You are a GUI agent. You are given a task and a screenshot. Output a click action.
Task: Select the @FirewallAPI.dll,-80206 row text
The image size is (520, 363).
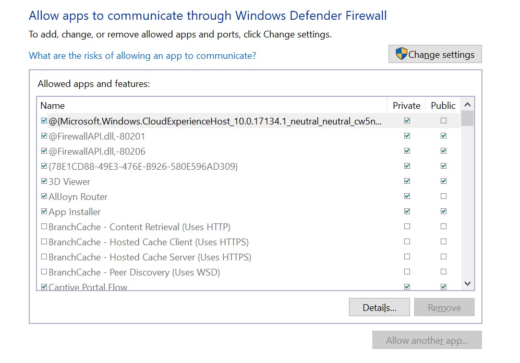[x=97, y=152]
